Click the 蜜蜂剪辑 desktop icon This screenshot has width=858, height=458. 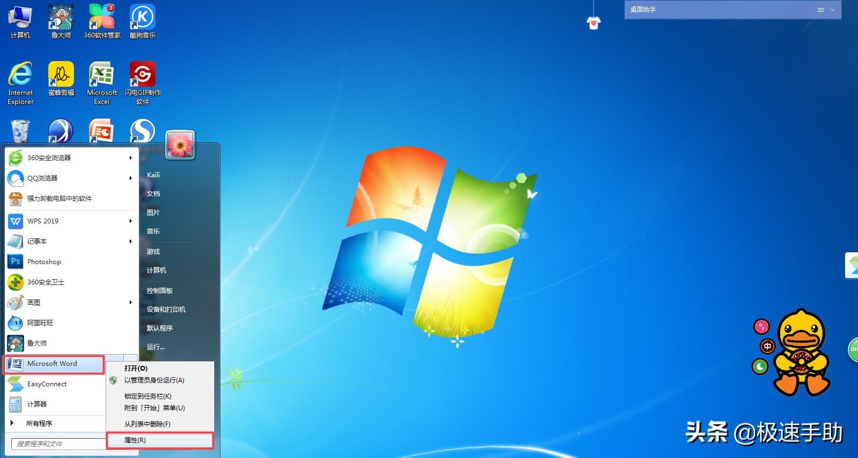(61, 79)
